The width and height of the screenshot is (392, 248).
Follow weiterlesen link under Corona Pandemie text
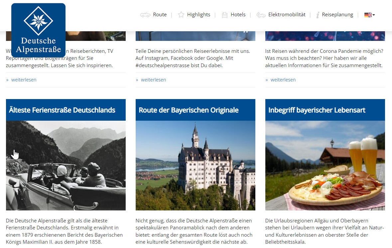[x=283, y=80]
